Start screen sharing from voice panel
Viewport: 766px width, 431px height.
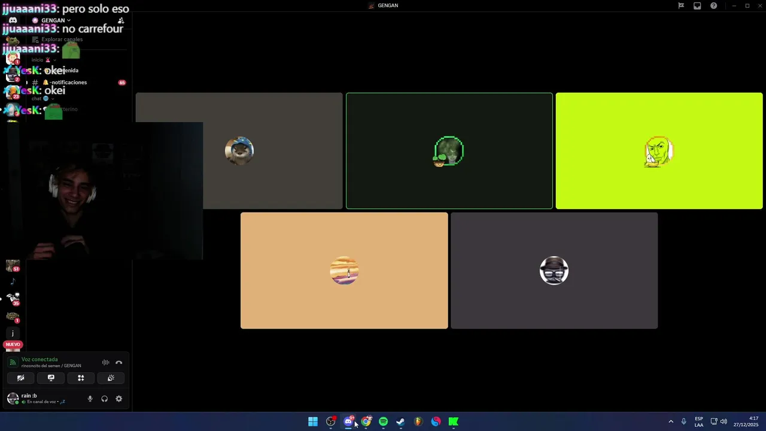point(51,378)
